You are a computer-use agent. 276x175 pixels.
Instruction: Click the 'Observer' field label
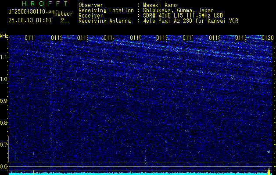[91, 5]
